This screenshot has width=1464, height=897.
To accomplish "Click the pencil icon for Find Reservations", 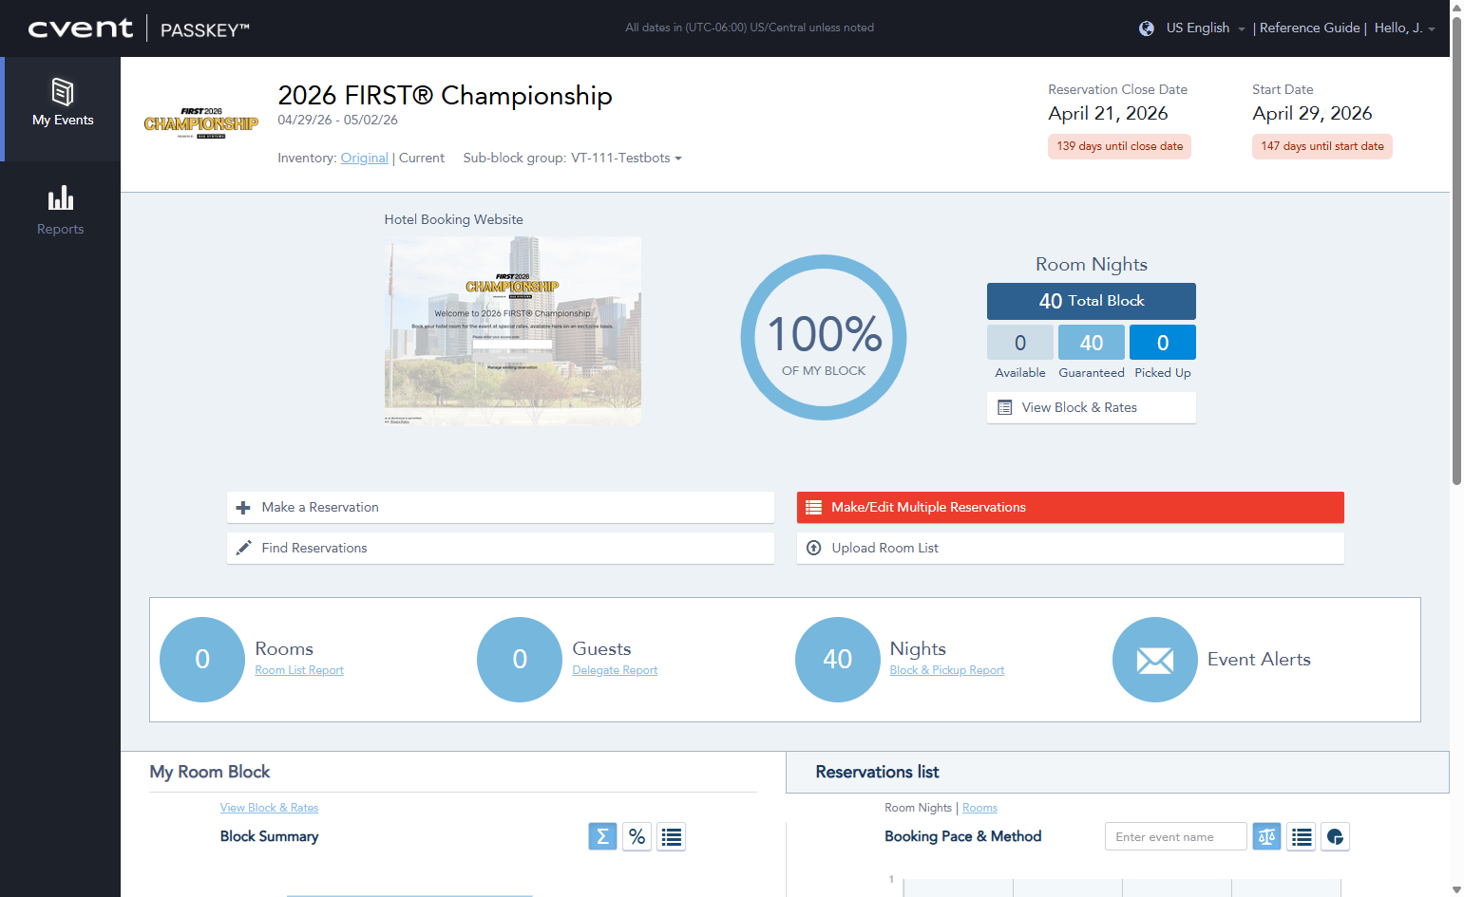I will click(244, 548).
